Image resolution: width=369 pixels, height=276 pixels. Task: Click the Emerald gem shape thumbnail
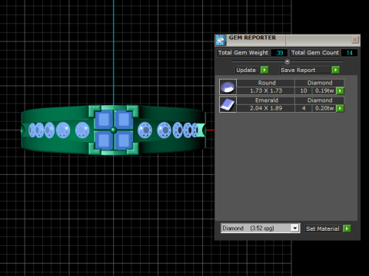tap(228, 104)
